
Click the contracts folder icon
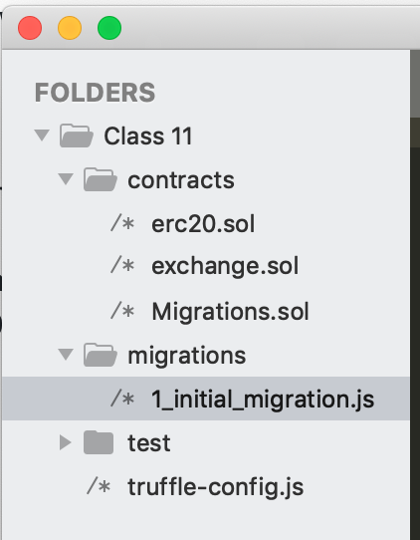pyautogui.click(x=101, y=179)
